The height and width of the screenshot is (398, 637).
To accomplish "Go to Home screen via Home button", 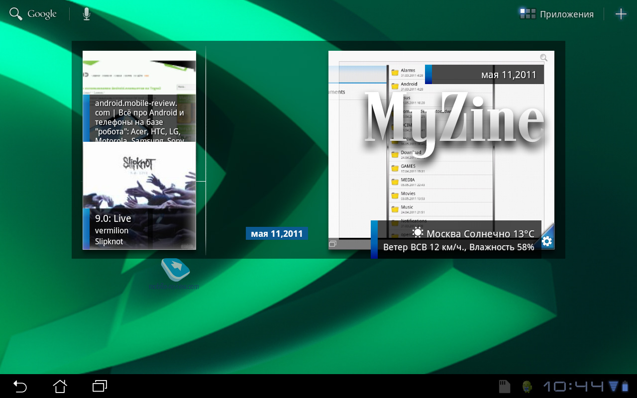I will click(60, 386).
